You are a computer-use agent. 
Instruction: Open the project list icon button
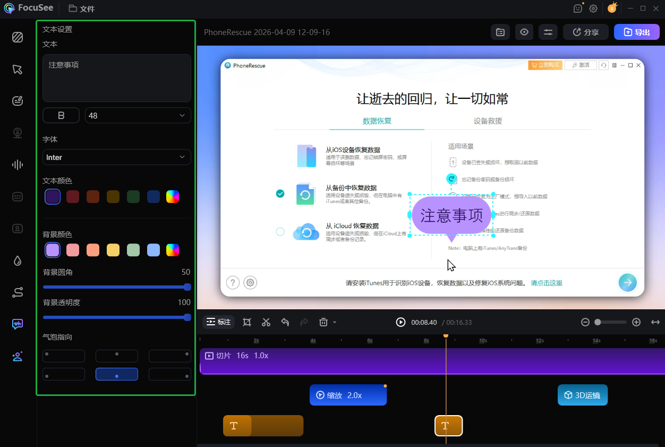pyautogui.click(x=500, y=32)
